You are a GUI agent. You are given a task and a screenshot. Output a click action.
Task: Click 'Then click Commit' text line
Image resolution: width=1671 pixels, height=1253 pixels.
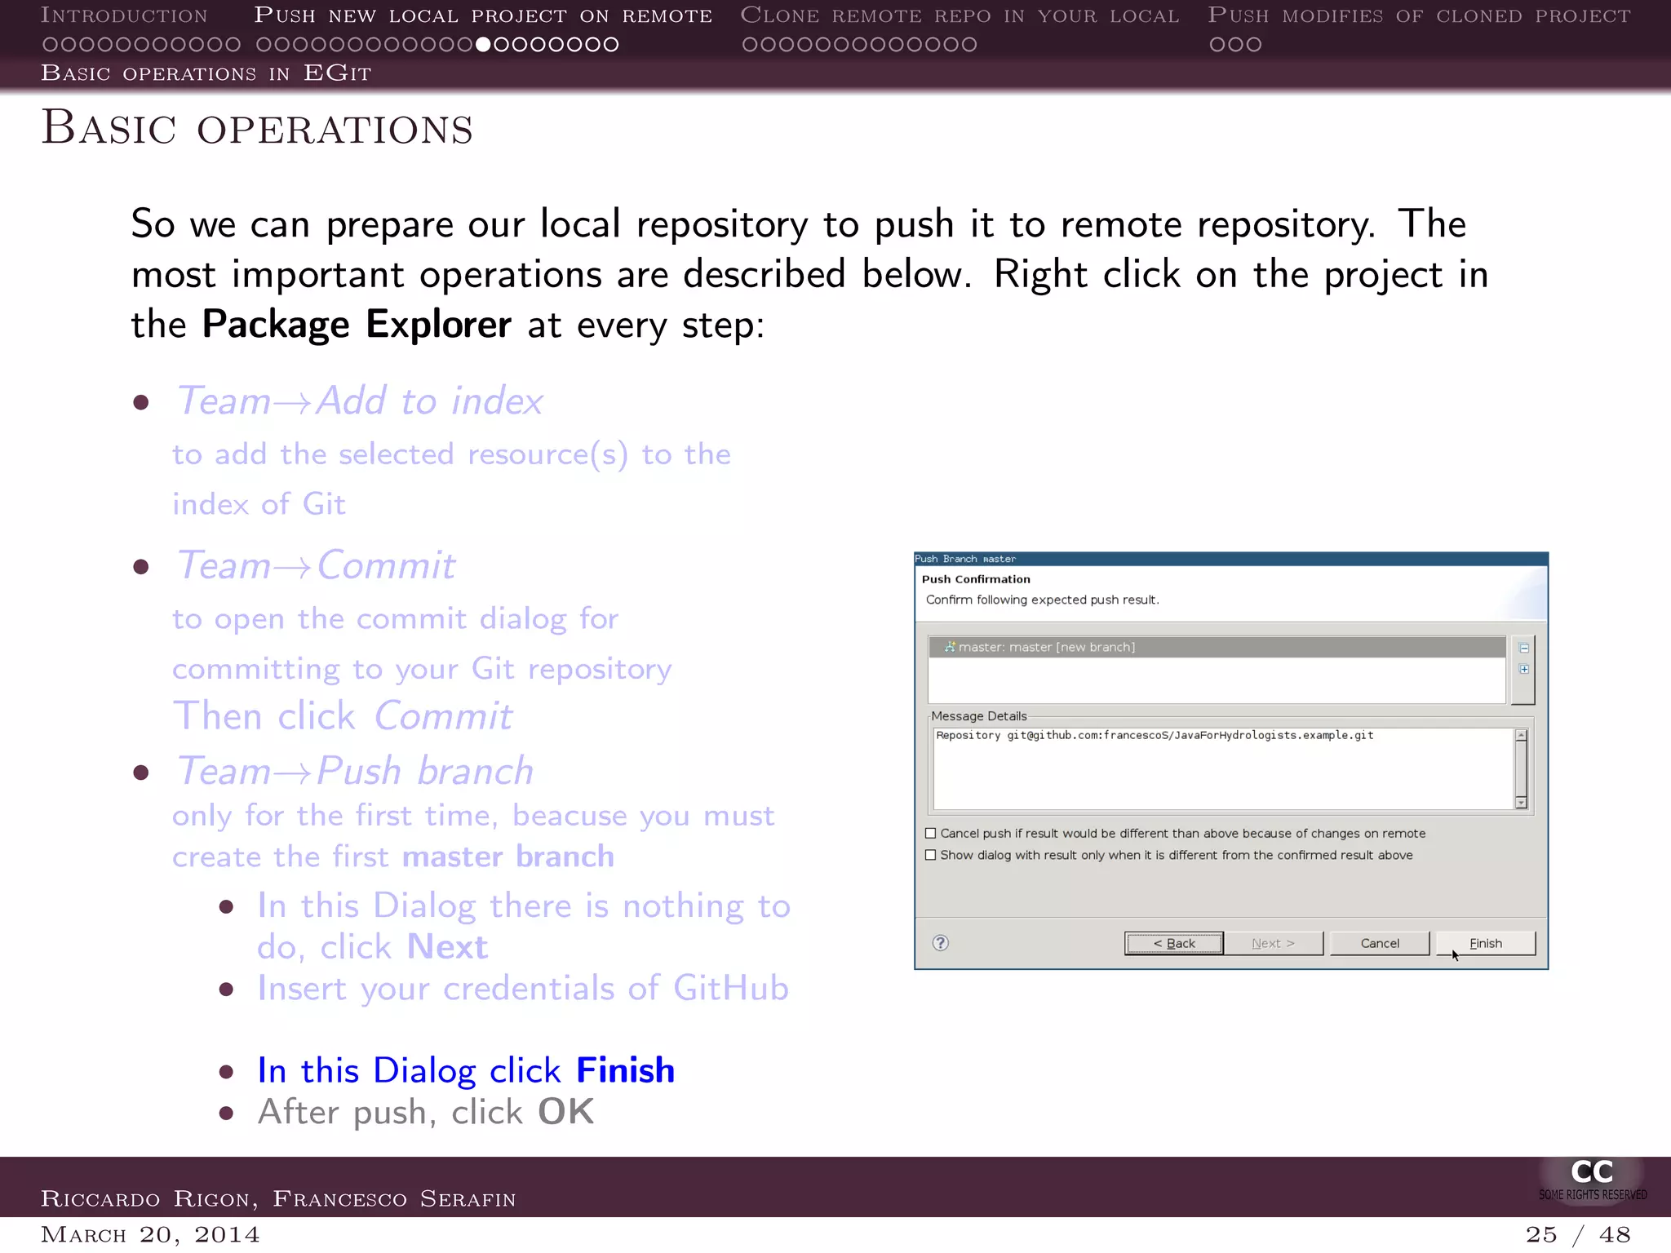pyautogui.click(x=343, y=716)
